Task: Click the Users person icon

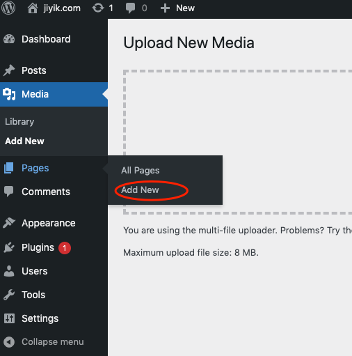Action: pos(9,271)
